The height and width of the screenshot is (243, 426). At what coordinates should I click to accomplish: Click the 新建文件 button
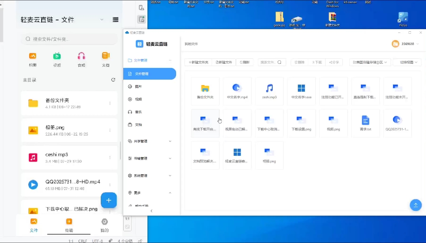pos(224,62)
